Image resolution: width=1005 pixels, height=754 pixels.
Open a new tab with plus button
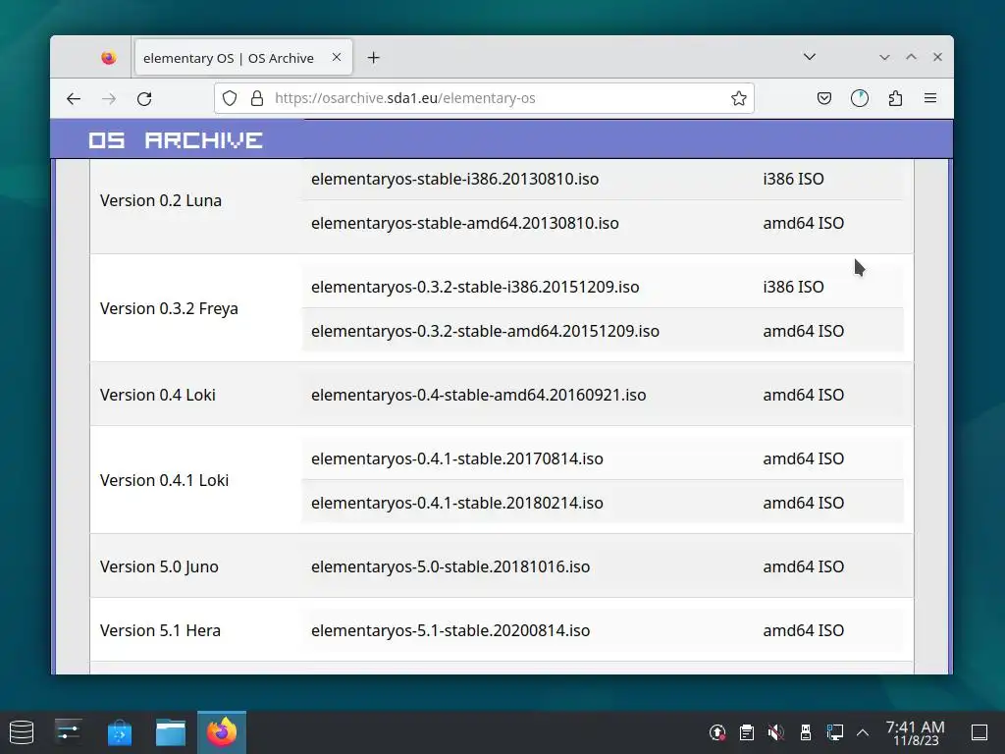pos(373,58)
